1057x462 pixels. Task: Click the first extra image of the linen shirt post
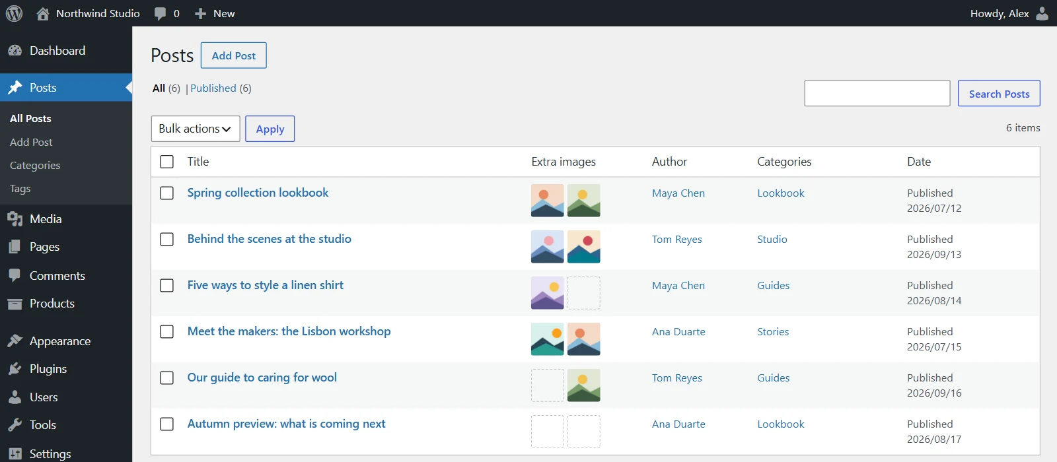(548, 293)
